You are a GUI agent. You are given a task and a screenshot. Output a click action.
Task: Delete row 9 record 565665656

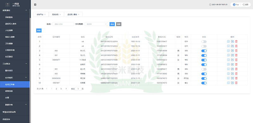point(236,79)
